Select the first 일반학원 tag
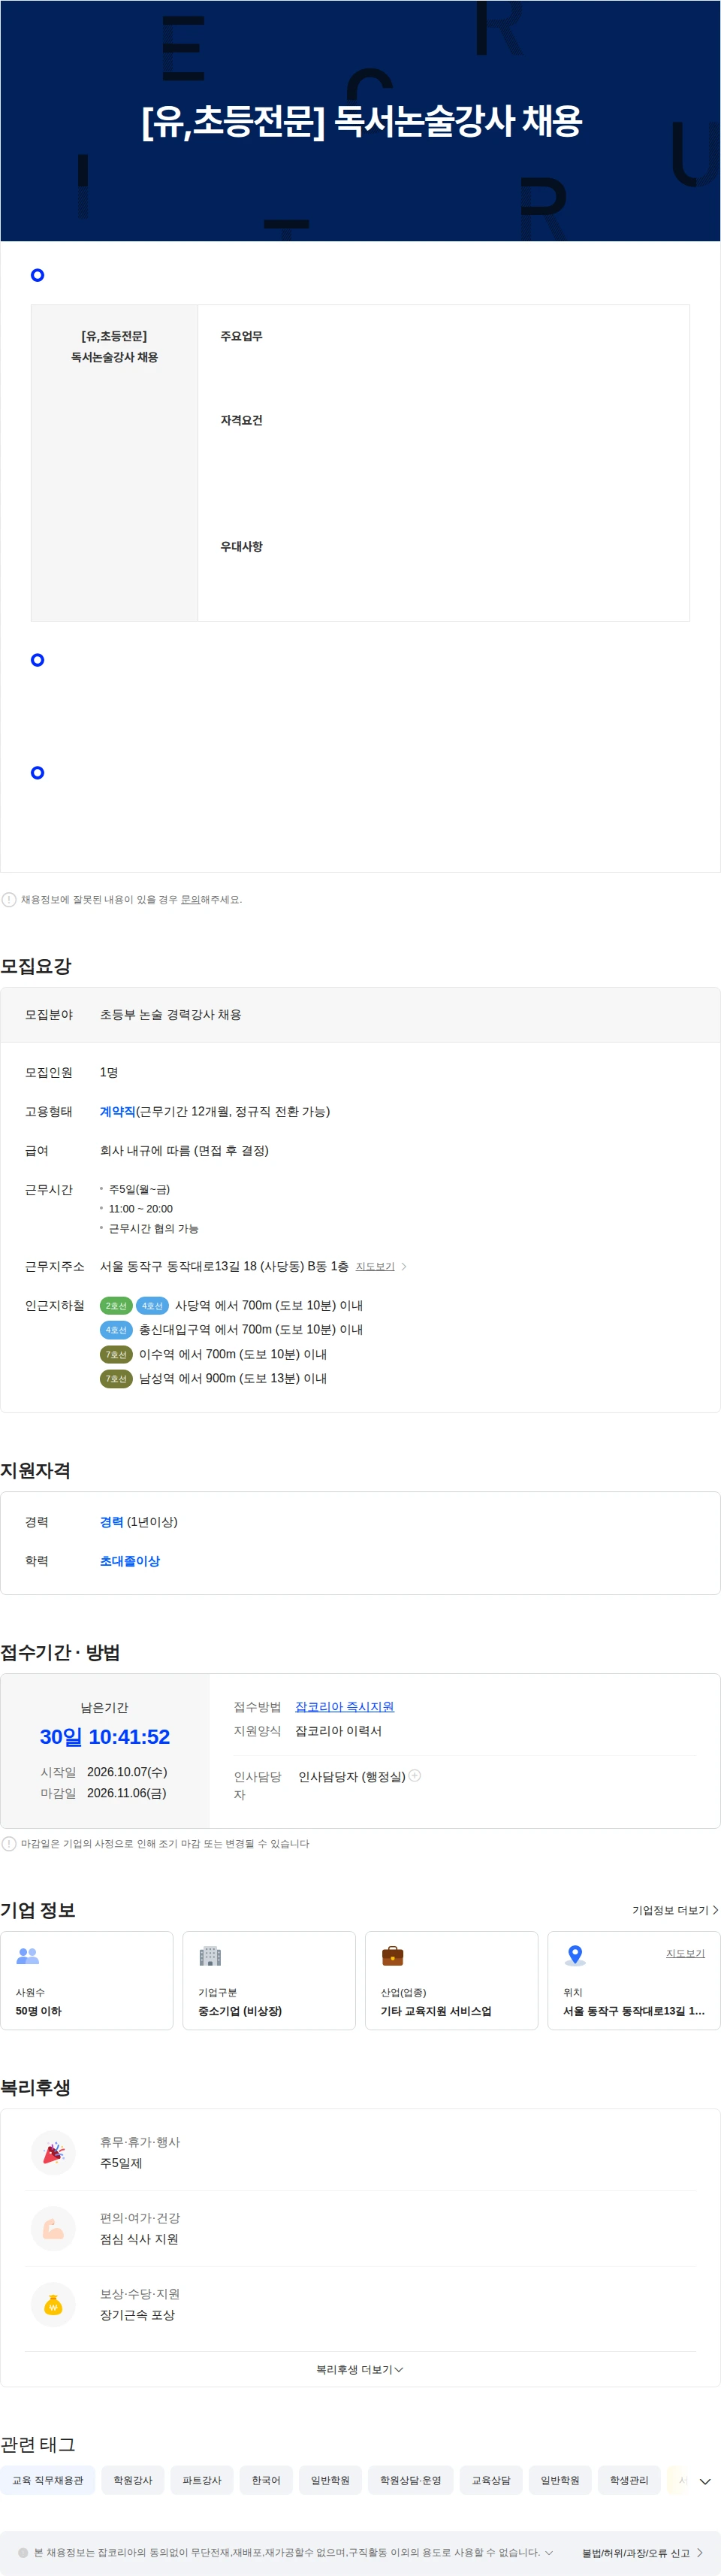Image resolution: width=721 pixels, height=2576 pixels. click(330, 2480)
